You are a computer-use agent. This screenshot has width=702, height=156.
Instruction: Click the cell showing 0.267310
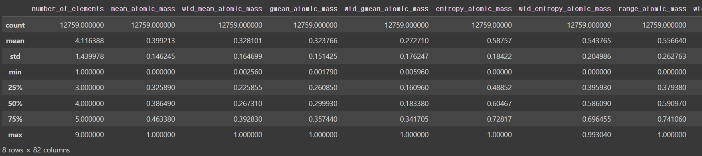click(248, 104)
